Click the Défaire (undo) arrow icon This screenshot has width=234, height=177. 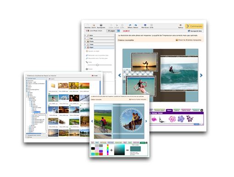[x=130, y=25]
